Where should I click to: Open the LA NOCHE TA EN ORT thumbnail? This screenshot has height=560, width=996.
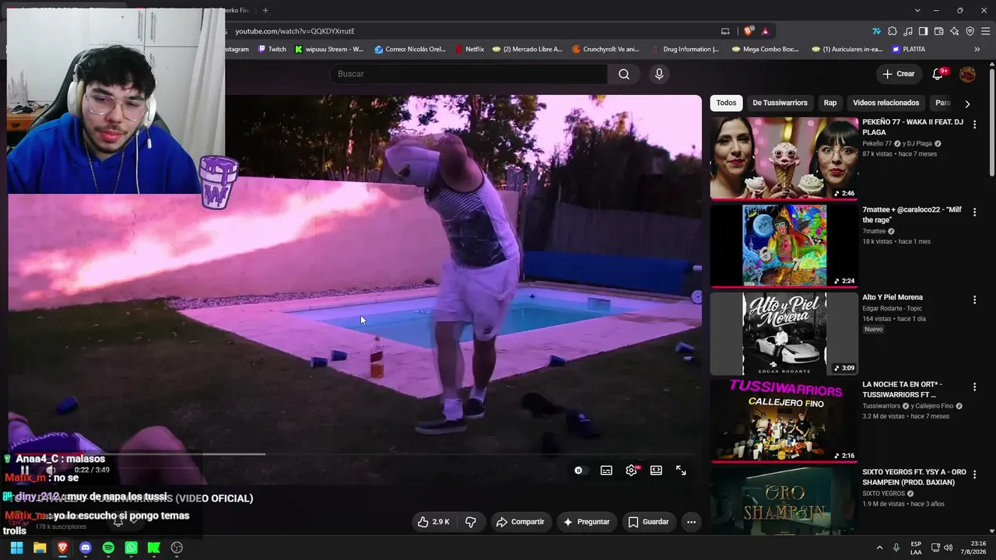pos(784,421)
